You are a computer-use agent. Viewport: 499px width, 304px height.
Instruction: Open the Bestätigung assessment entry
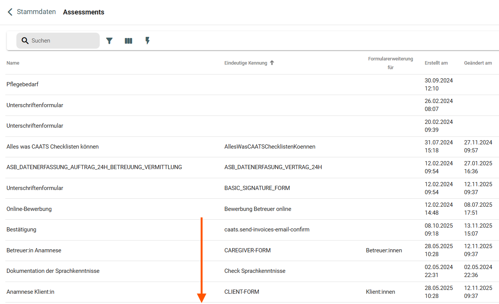pyautogui.click(x=21, y=230)
